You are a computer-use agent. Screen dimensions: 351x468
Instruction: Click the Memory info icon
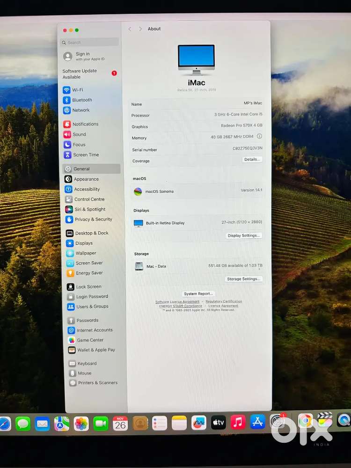259,137
